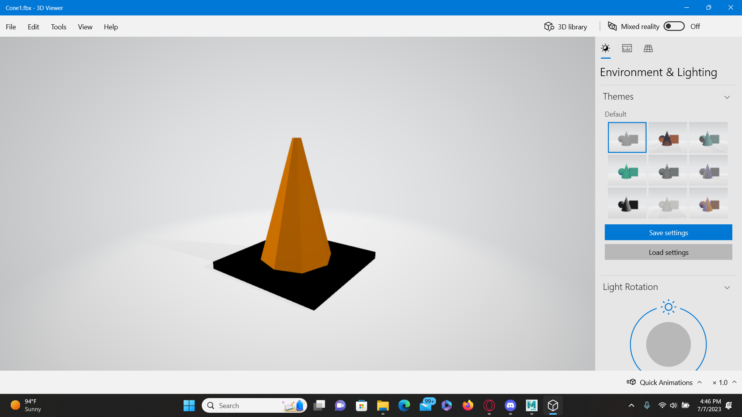The image size is (742, 417).
Task: Click the 3D Viewer taskbar icon
Action: (553, 405)
